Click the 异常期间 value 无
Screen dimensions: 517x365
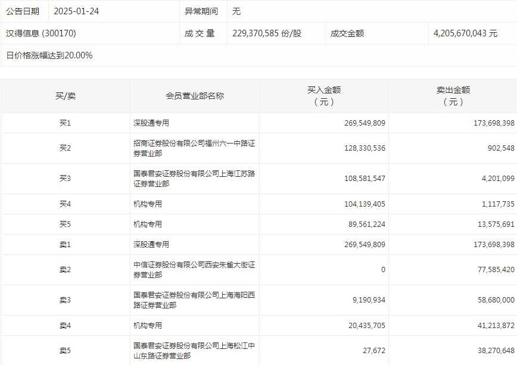pos(236,11)
